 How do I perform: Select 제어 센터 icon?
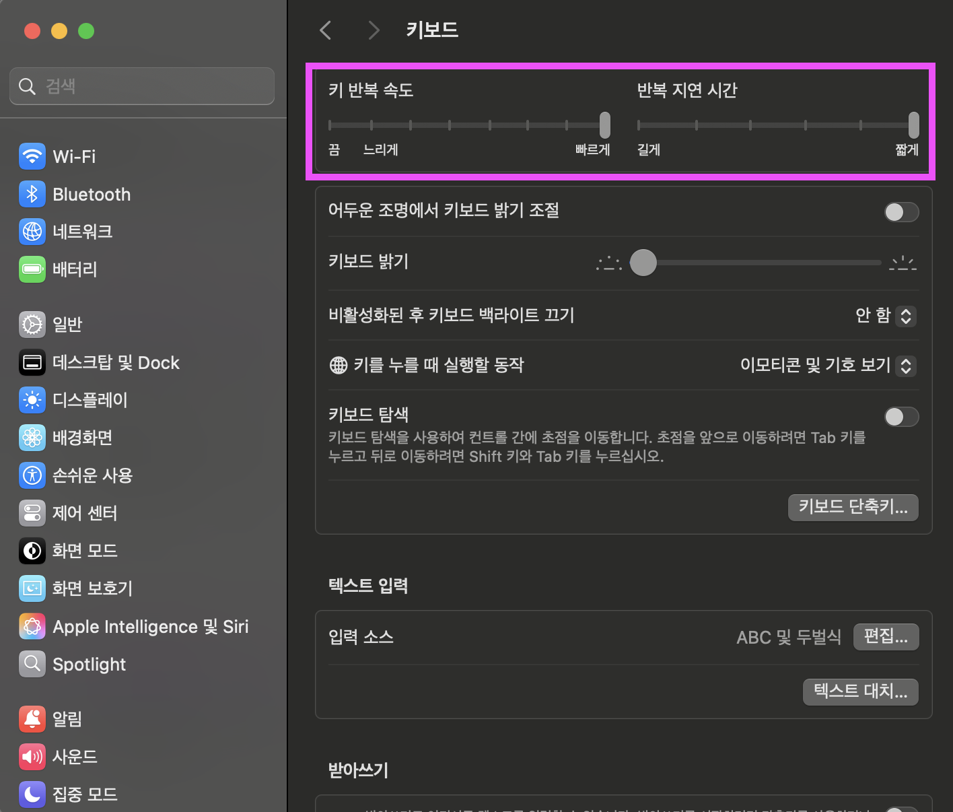point(32,513)
